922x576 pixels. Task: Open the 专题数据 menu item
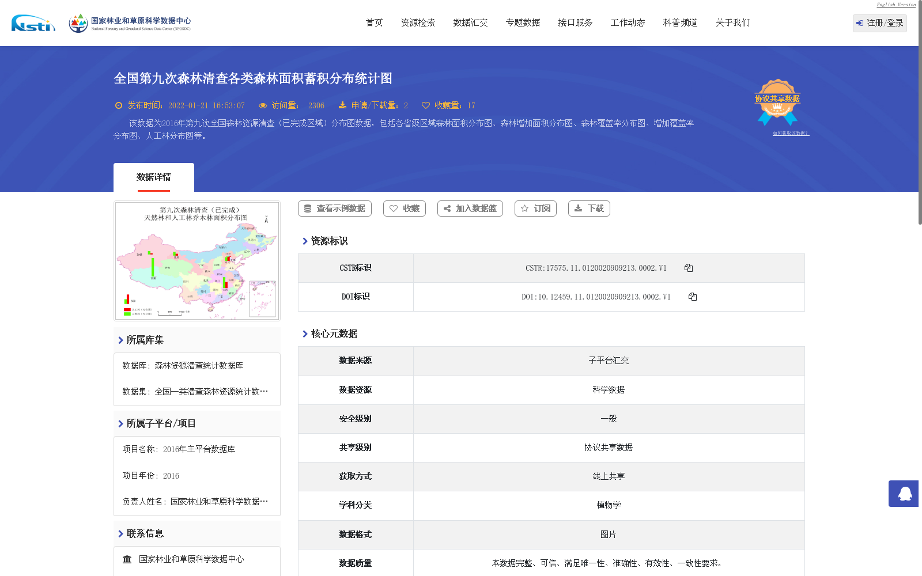pyautogui.click(x=523, y=23)
